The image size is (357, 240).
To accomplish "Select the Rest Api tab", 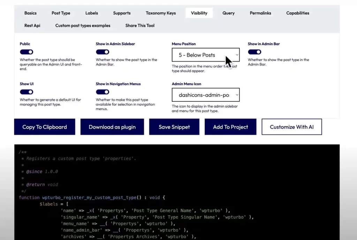I will click(32, 25).
